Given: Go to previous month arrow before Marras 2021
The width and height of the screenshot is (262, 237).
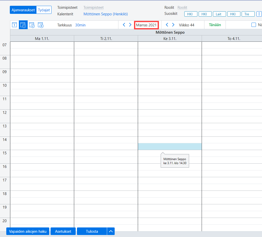Looking at the screenshot, I should coord(124,25).
